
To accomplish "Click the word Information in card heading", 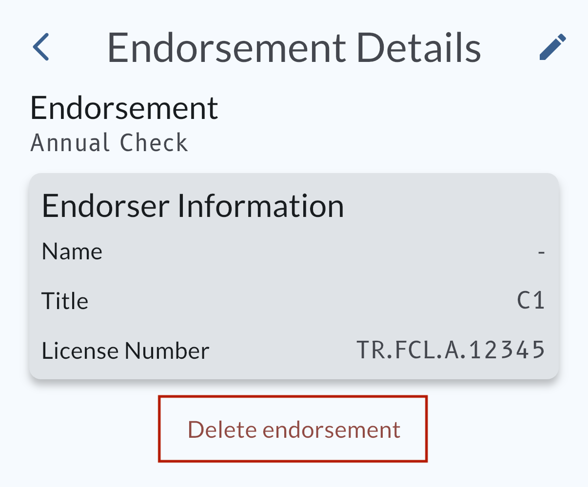I will [260, 206].
